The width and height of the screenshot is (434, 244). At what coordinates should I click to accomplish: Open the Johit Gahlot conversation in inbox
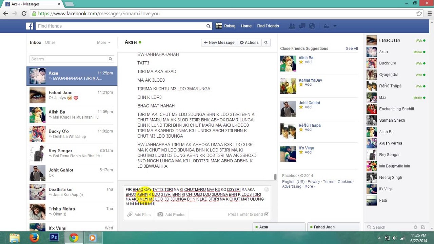[x=72, y=172]
